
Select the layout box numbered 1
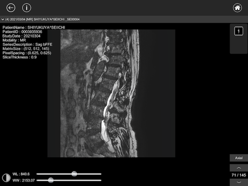[x=238, y=32]
